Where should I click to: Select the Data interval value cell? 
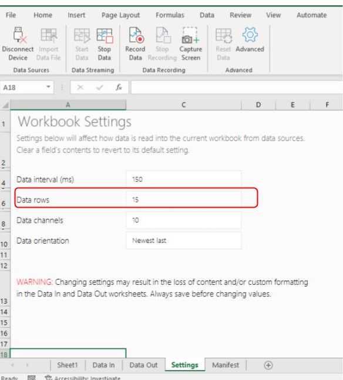coord(184,179)
